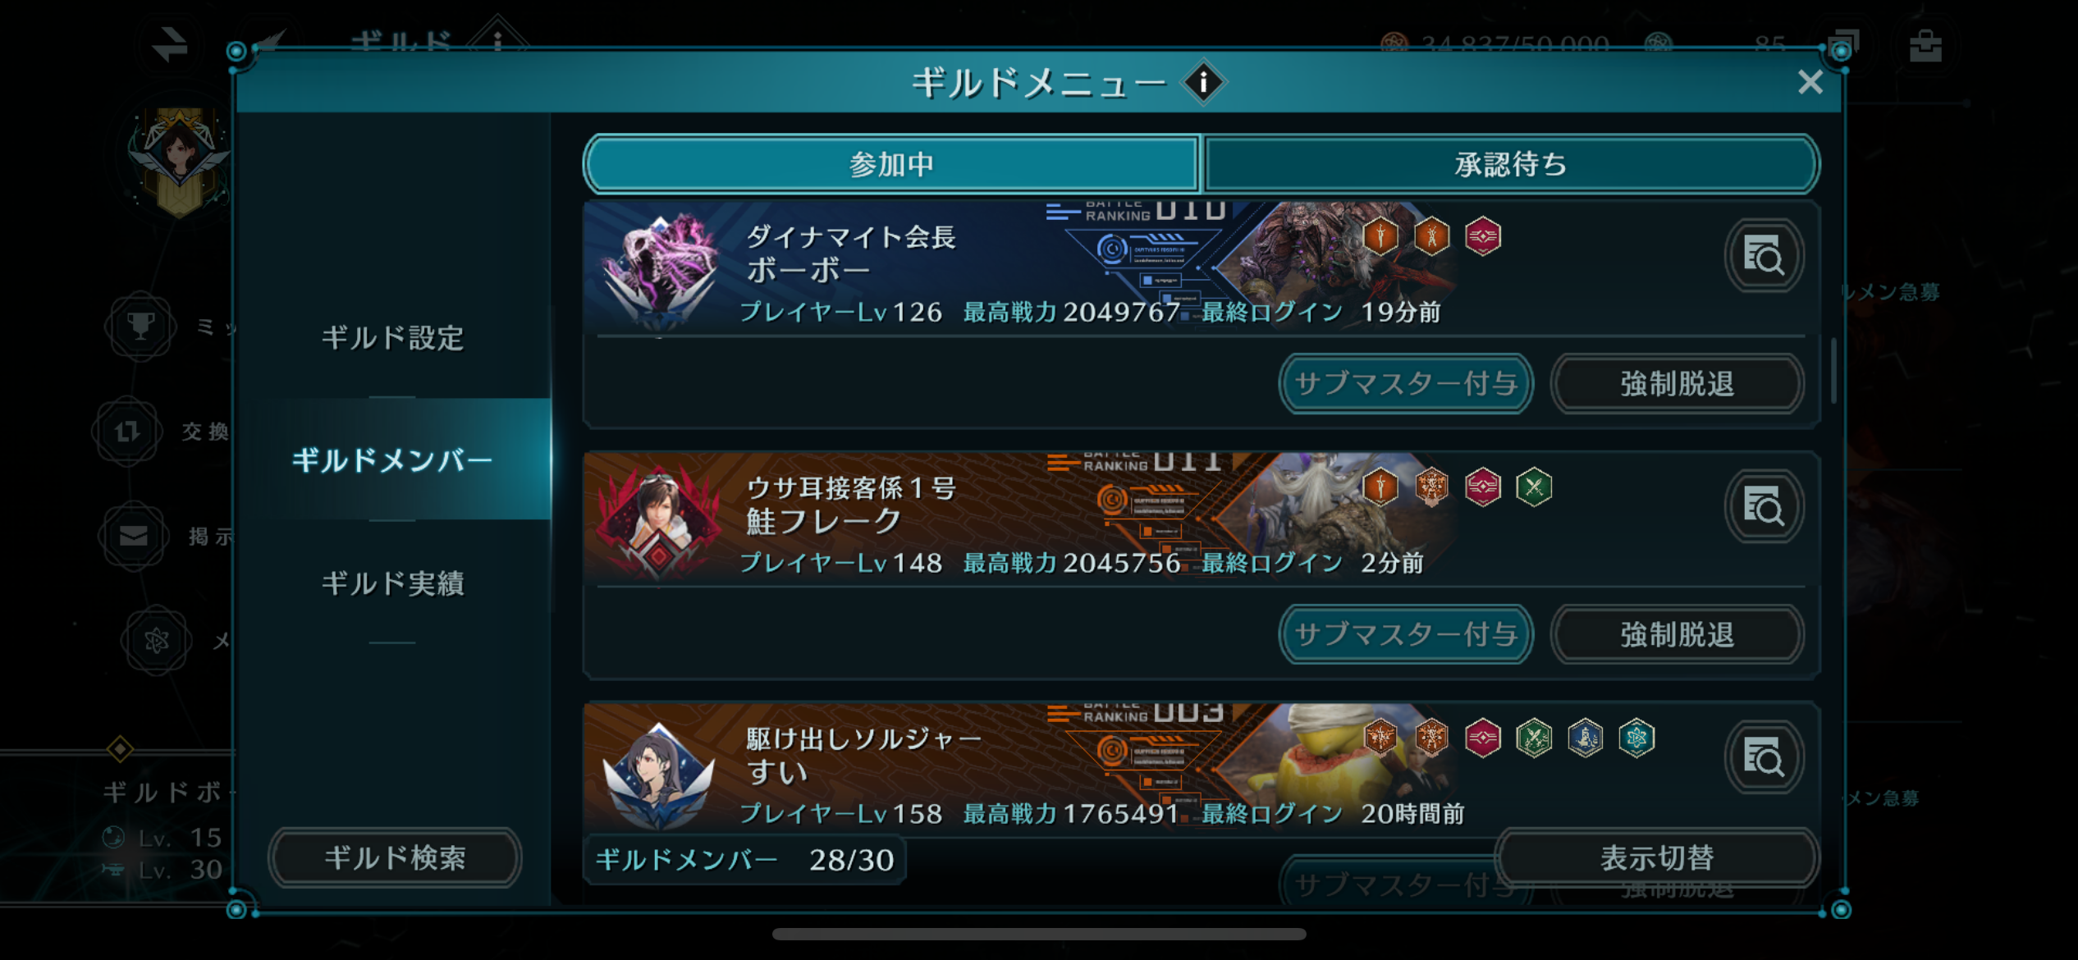Grant サブマスター付与 to ダイナマイト会長
The height and width of the screenshot is (960, 2078).
[x=1406, y=383]
